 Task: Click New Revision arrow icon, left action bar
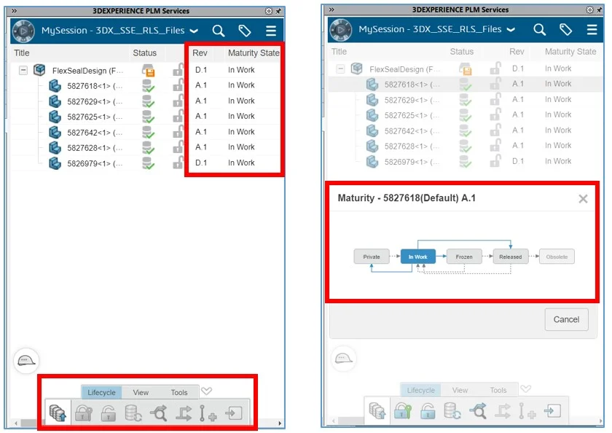pyautogui.click(x=184, y=413)
